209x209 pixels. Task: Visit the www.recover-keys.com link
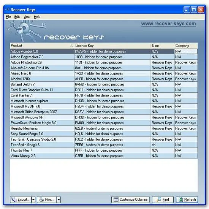click(168, 24)
